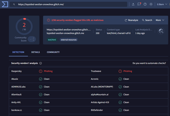The height and width of the screenshot is (116, 170).
Task: Click the Kaspersky phishing alert icon
Action: 41,71
